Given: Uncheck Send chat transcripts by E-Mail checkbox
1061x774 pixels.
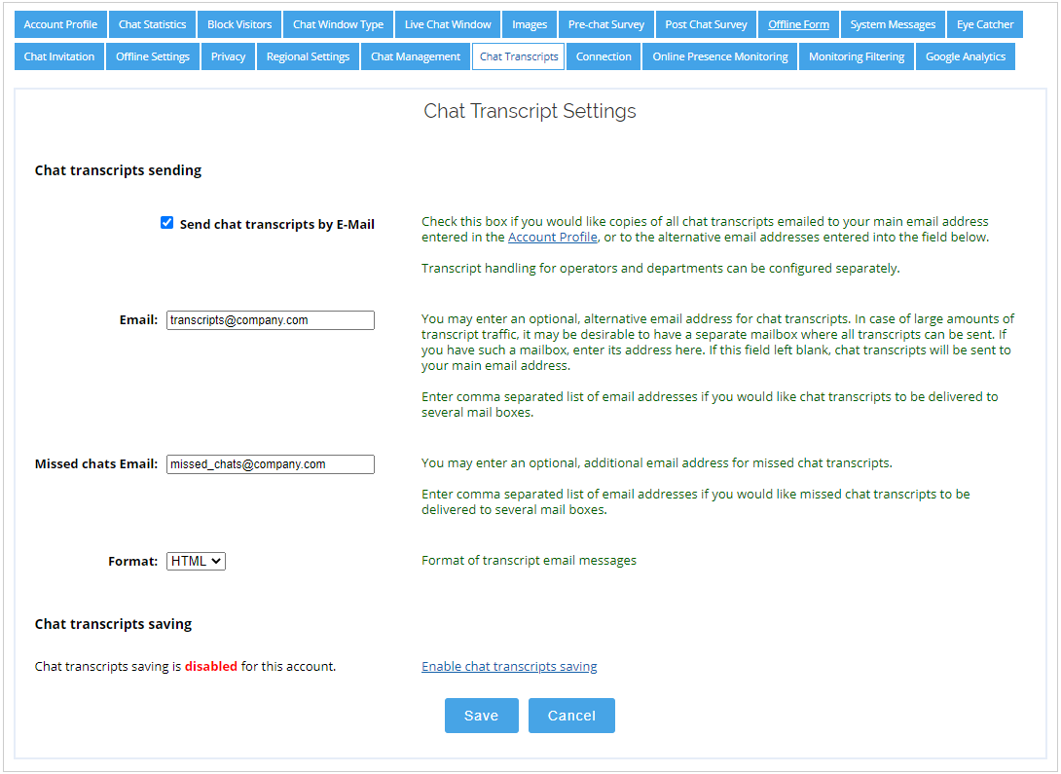Looking at the screenshot, I should coord(166,224).
